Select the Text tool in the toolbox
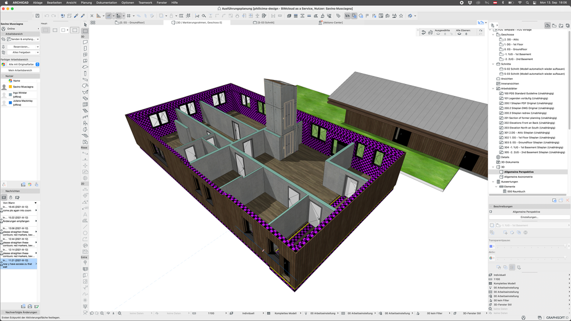 click(85, 215)
